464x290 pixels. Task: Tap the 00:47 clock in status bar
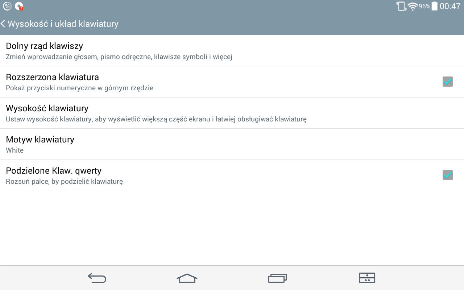[x=450, y=6]
